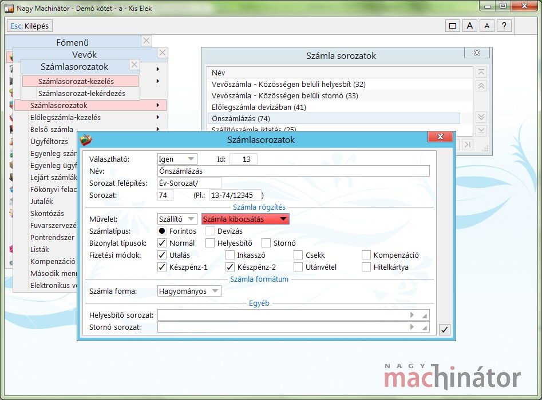Select Forintos invoice type
This screenshot has height=400, width=542.
click(x=162, y=231)
